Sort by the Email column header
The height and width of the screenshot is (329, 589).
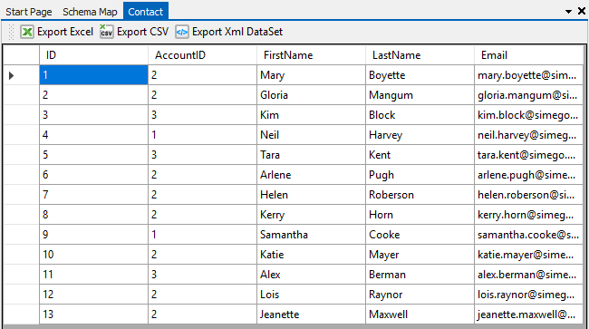click(x=528, y=55)
